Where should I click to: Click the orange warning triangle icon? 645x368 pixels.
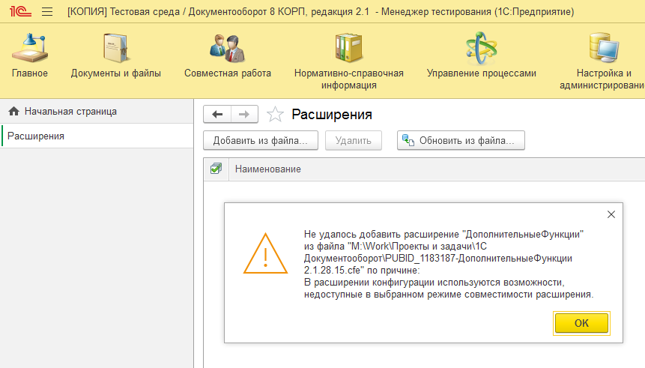265,253
